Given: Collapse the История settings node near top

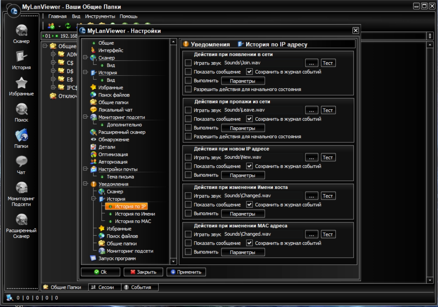Looking at the screenshot, I should [85, 72].
